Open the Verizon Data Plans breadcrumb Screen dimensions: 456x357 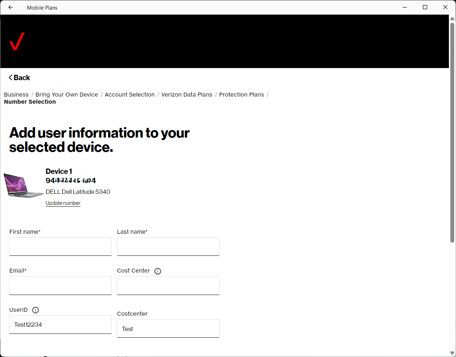[187, 94]
